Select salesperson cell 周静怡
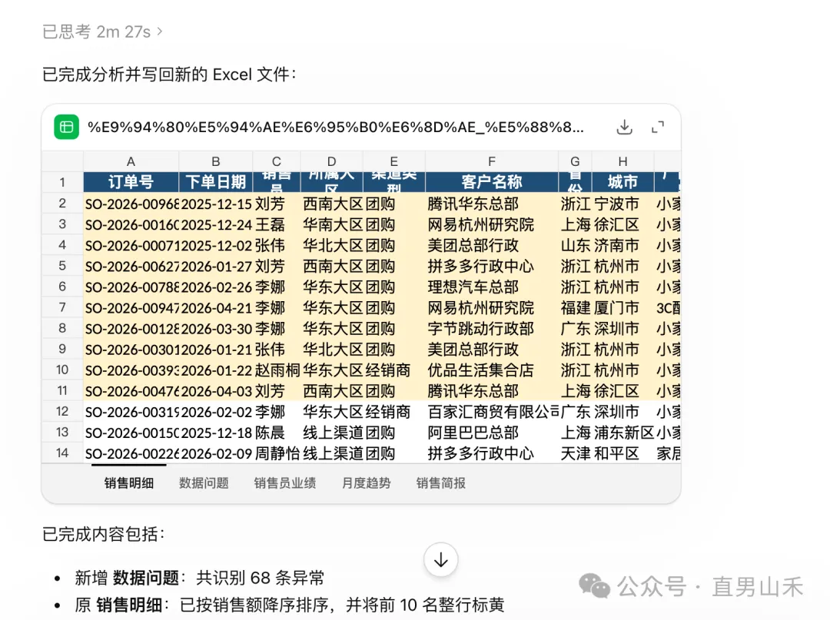This screenshot has height=620, width=830. [x=277, y=453]
